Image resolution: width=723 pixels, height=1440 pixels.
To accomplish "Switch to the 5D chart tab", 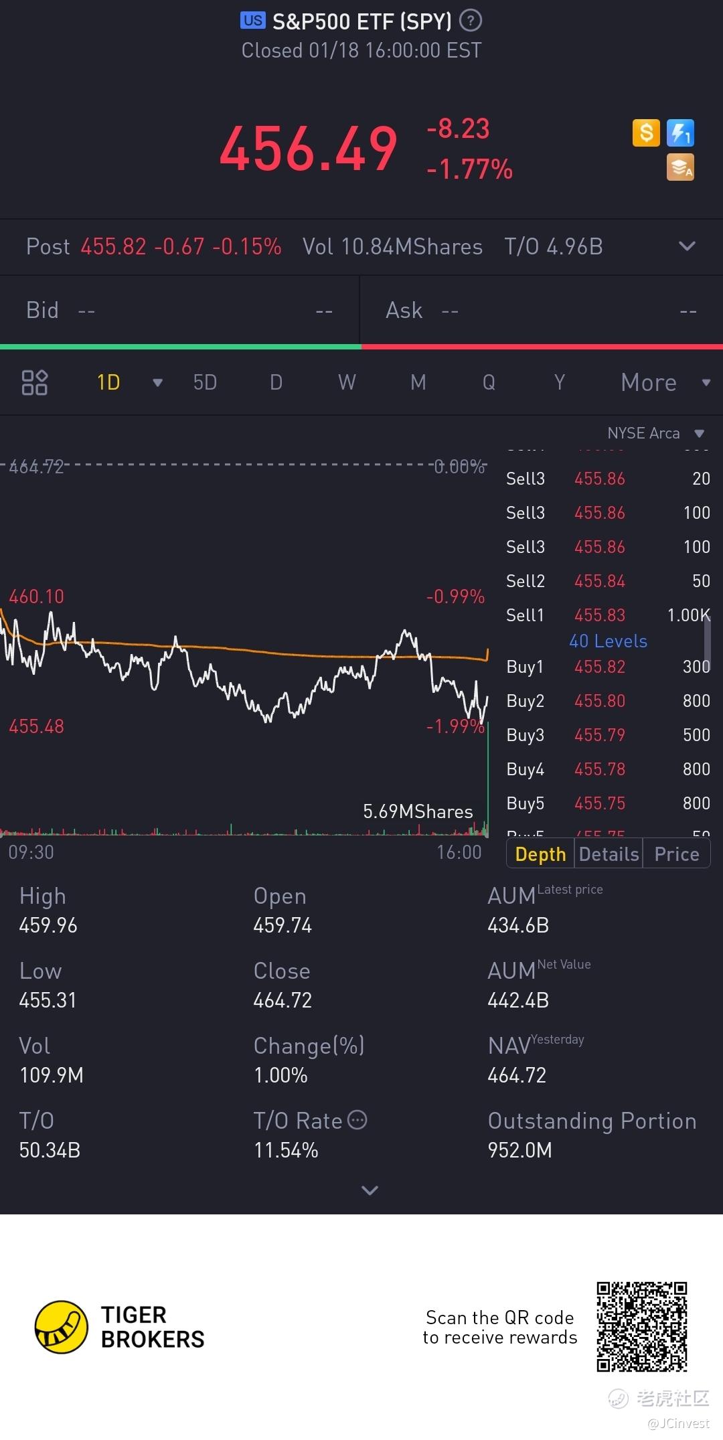I will coord(205,382).
